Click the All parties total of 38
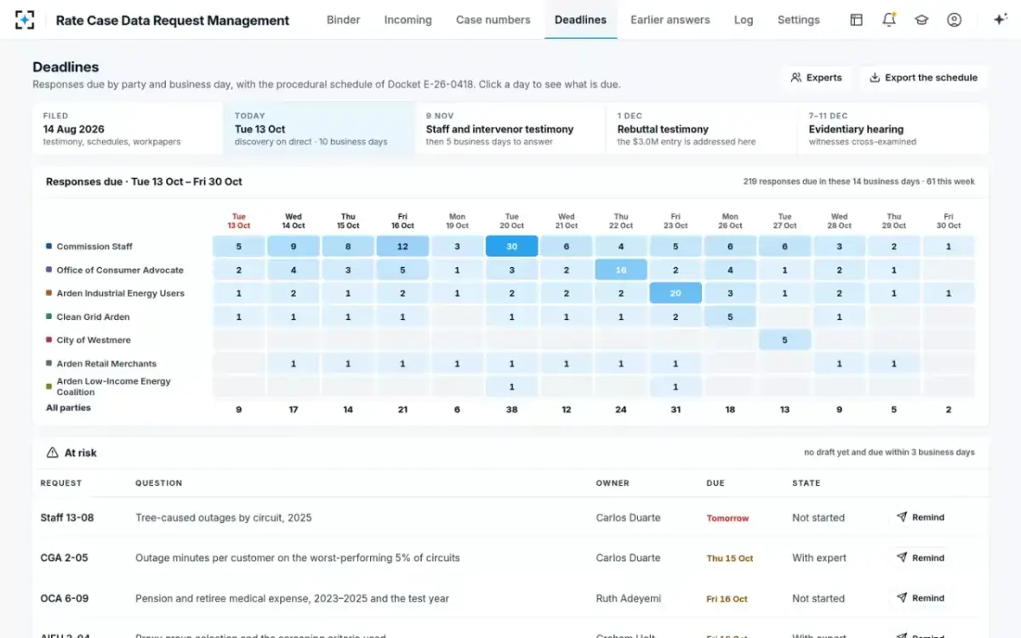Image resolution: width=1021 pixels, height=638 pixels. point(511,409)
